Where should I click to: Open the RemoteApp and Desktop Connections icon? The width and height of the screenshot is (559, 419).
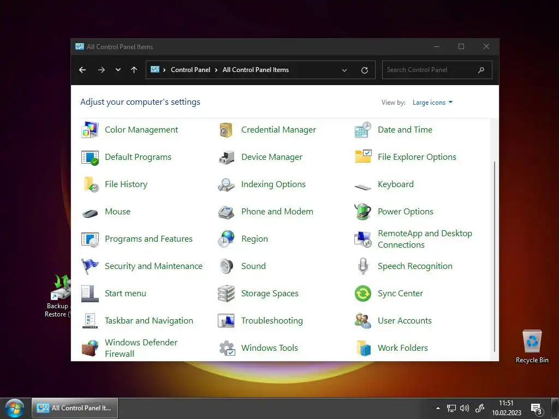[363, 239]
